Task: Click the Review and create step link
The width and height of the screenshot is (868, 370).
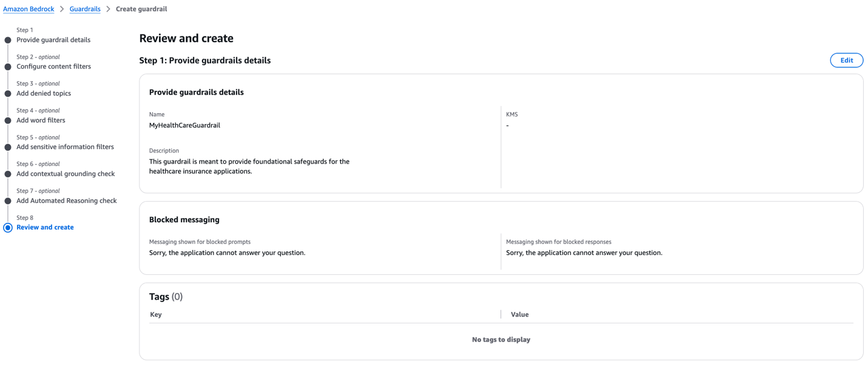Action: click(45, 226)
